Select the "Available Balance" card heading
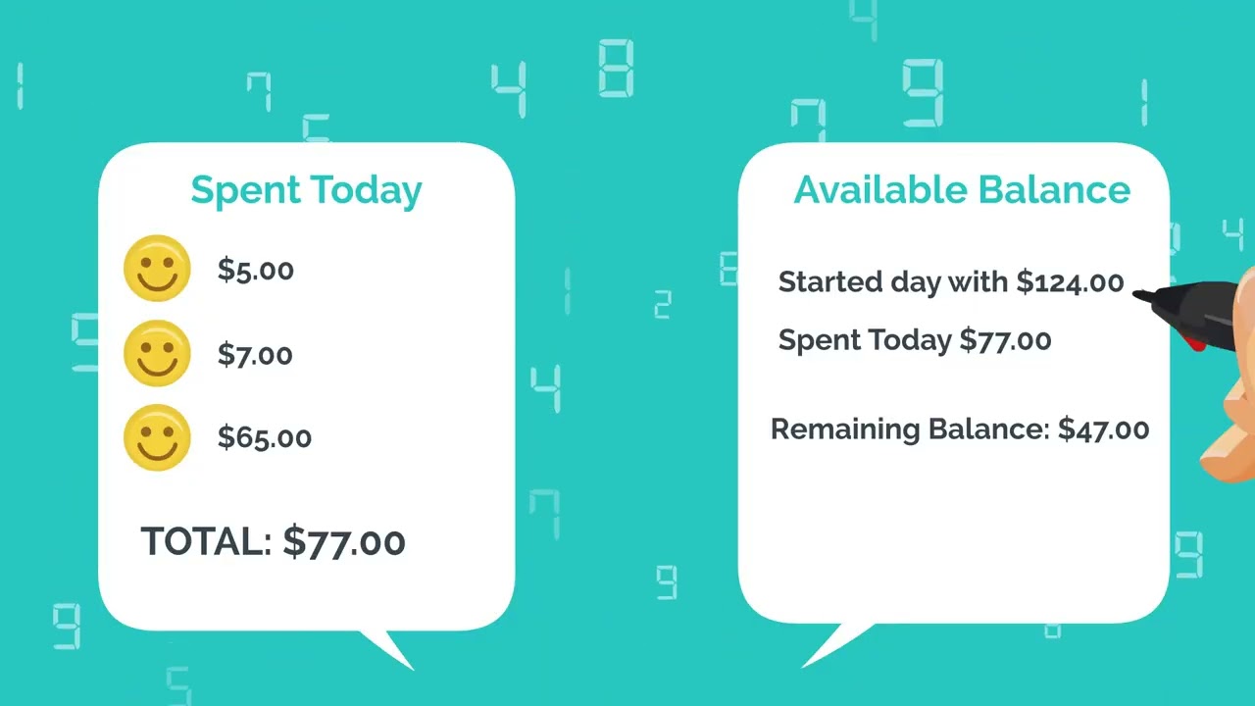The image size is (1255, 706). tap(961, 190)
